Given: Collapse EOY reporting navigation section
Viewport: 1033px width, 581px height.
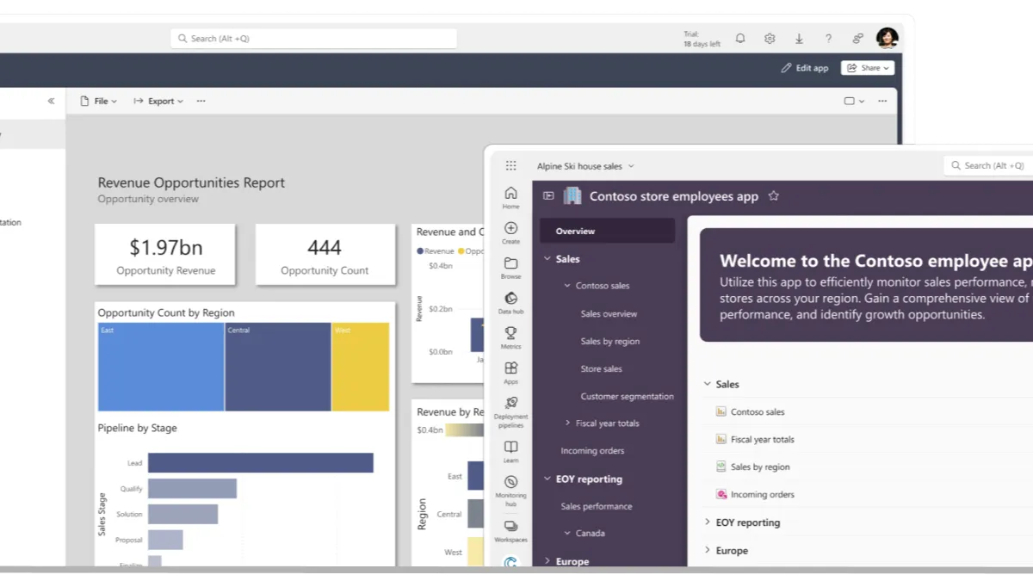Looking at the screenshot, I should click(547, 479).
